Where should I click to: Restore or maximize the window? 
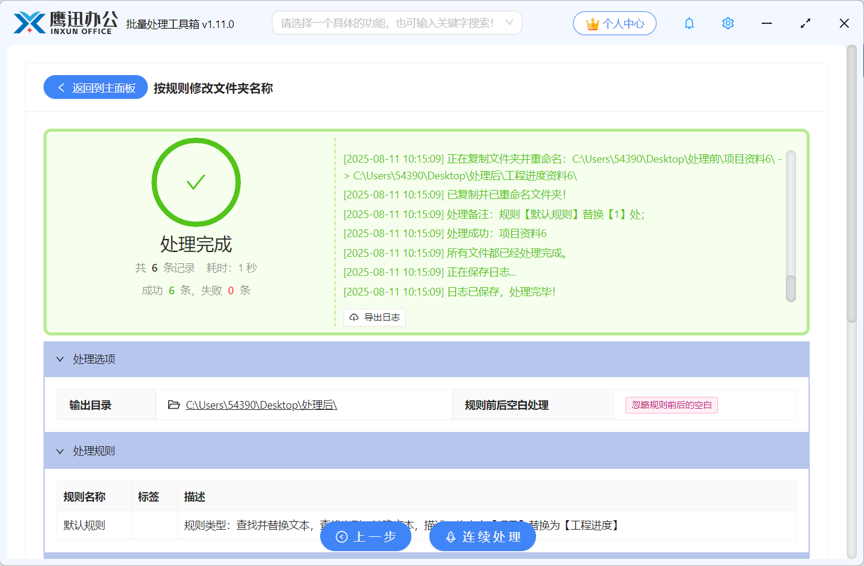(x=806, y=23)
